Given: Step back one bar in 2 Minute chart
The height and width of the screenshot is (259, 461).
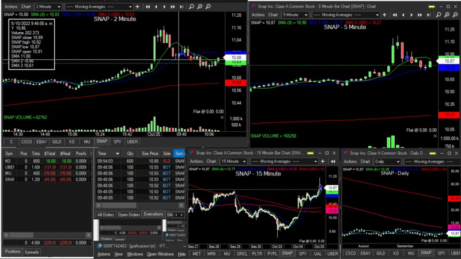Looking at the screenshot, I should [157, 6].
